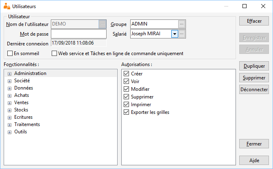Viewport: 273px width, 169px height.
Task: Toggle the En sommeil checkbox
Action: pyautogui.click(x=10, y=53)
